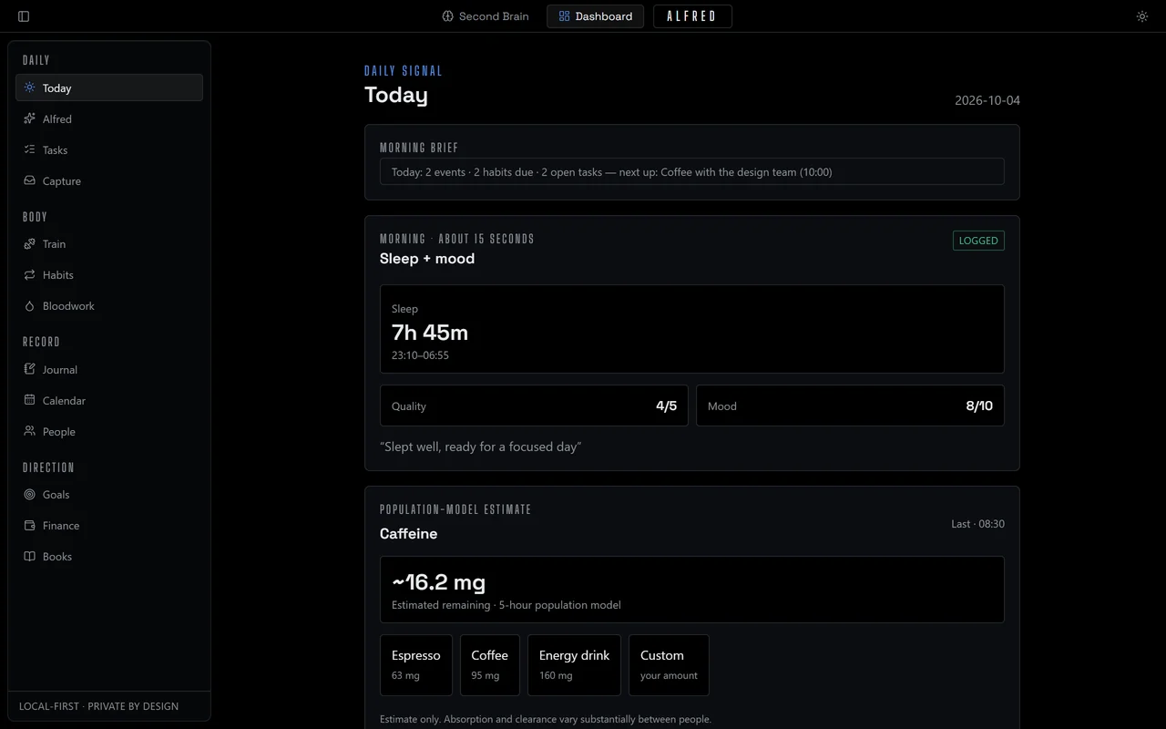Click the People icon in the sidebar
Image resolution: width=1166 pixels, height=729 pixels.
click(30, 431)
